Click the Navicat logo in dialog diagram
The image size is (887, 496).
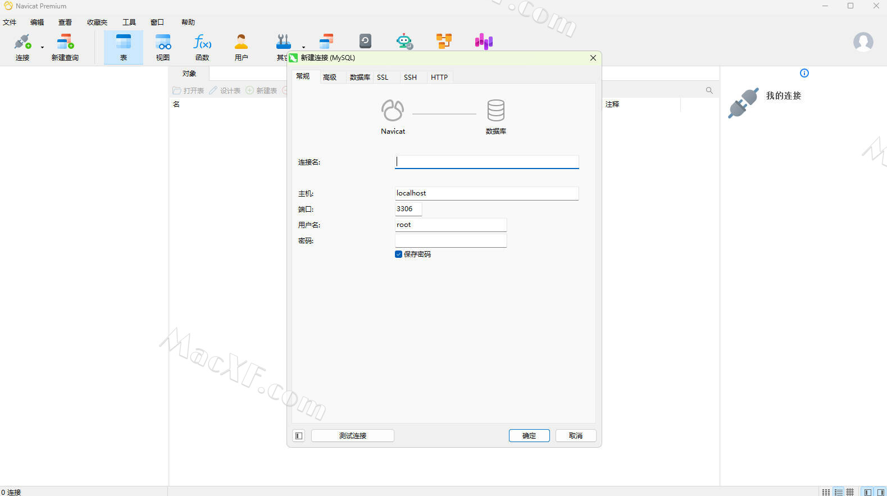[x=393, y=111]
